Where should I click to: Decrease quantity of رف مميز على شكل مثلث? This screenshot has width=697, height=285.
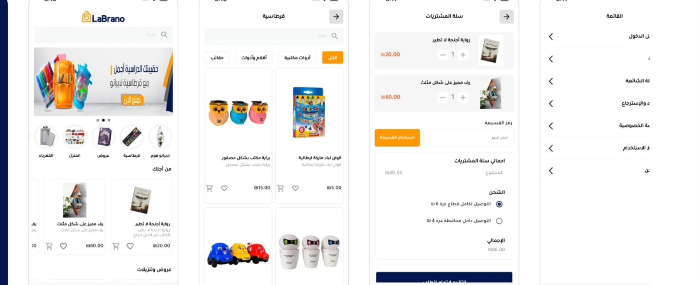pyautogui.click(x=442, y=97)
